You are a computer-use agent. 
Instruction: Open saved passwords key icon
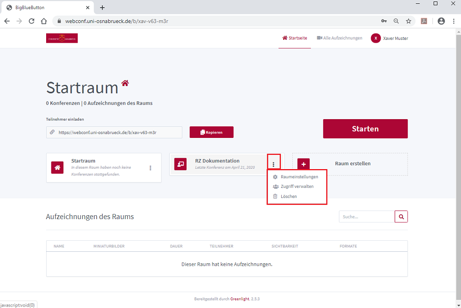pos(384,21)
